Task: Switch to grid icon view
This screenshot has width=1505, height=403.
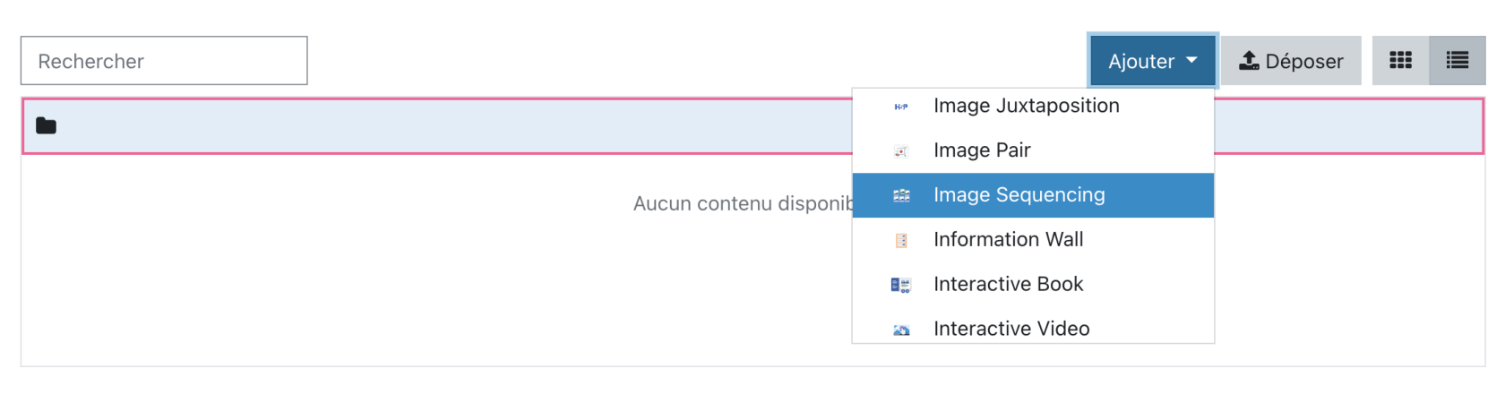Action: click(1400, 61)
